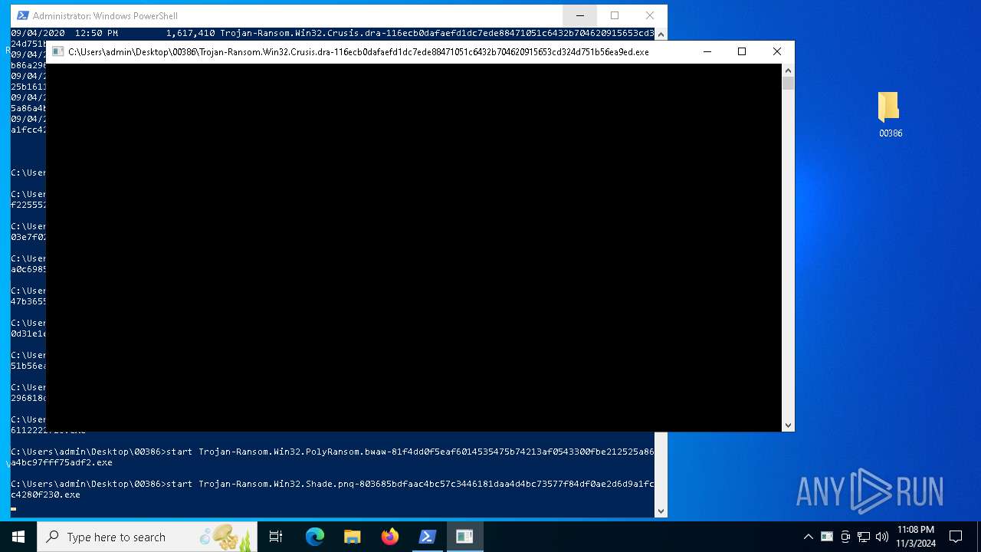
Task: Click the PowerShell title bar icon
Action: point(23,15)
